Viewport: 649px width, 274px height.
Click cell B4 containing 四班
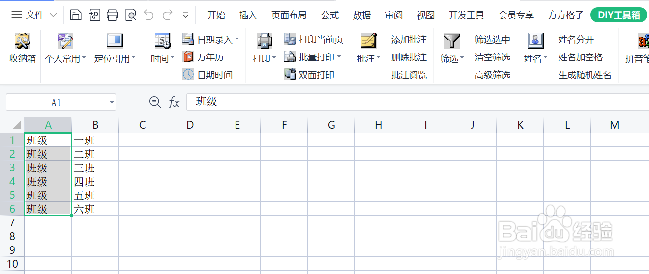[95, 181]
